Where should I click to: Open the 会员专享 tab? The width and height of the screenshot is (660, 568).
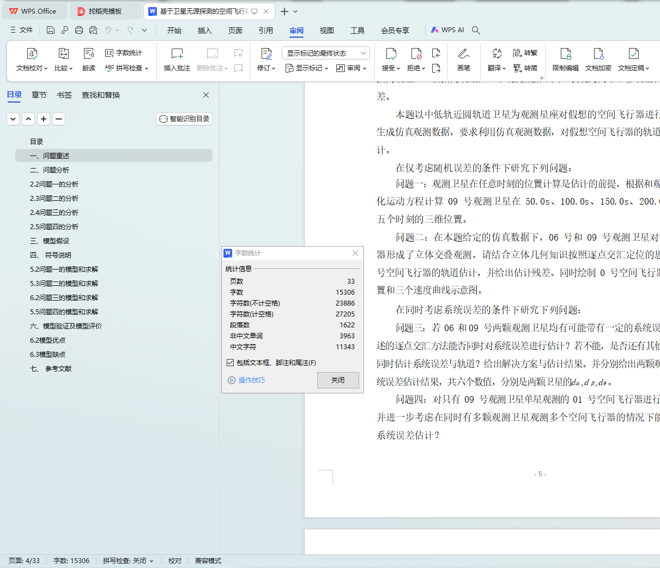(x=395, y=31)
